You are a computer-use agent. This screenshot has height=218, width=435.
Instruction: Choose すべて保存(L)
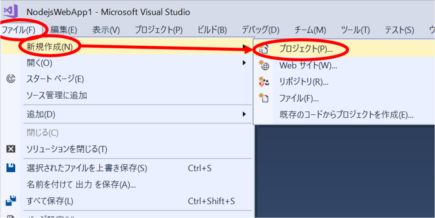point(127,201)
